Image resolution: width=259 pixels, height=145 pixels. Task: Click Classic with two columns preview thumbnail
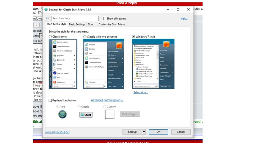coord(104,64)
